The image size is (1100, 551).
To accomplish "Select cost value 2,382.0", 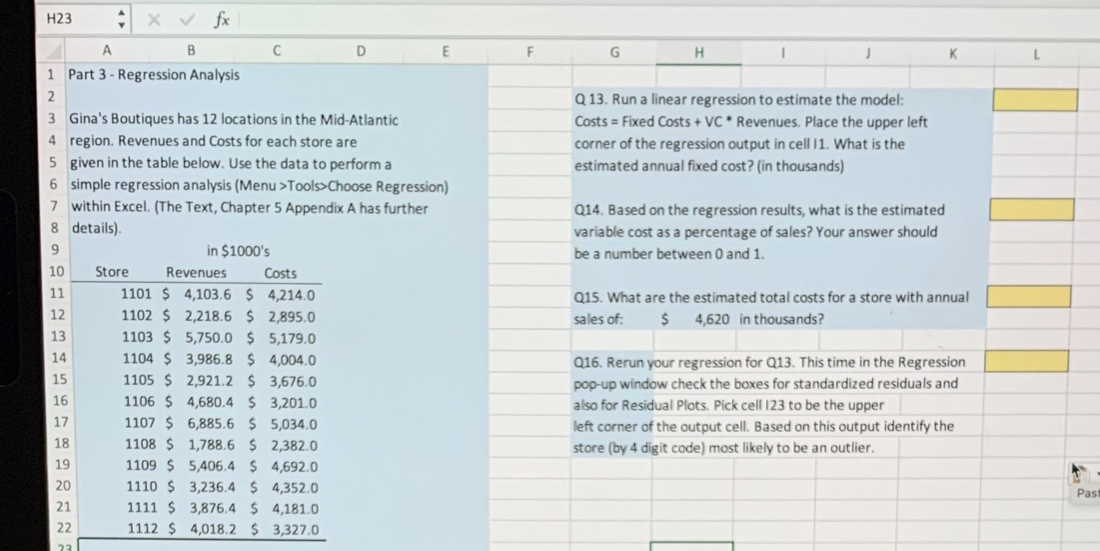I will pos(295,446).
